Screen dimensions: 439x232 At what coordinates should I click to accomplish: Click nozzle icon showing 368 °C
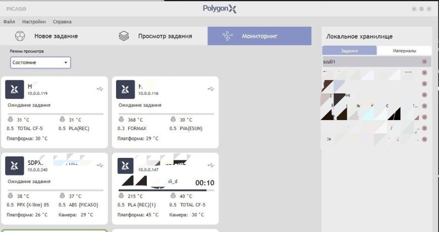(121, 120)
